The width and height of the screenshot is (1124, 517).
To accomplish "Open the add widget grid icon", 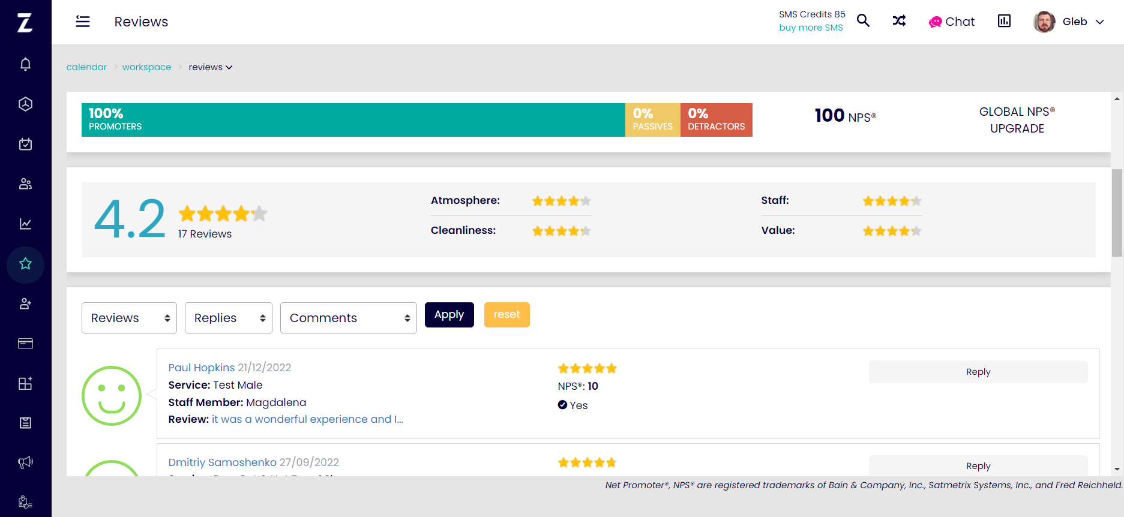I will pyautogui.click(x=25, y=383).
